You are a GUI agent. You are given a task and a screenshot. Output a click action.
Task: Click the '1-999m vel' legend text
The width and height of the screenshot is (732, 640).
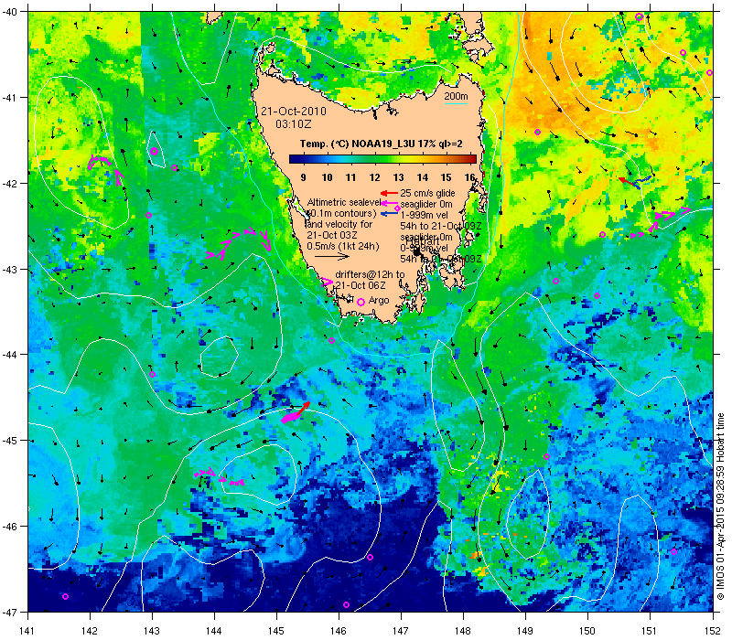coord(424,215)
